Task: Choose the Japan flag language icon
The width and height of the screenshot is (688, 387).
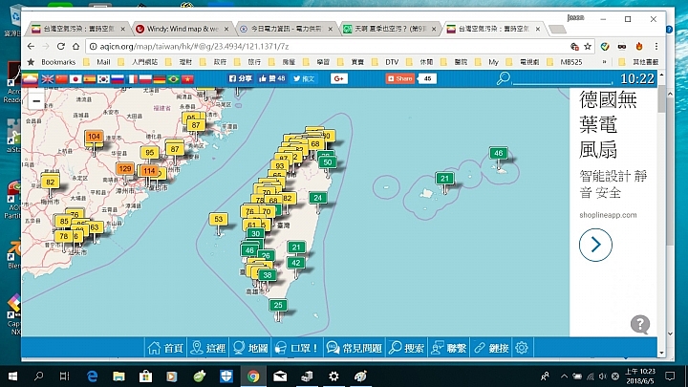Action: [x=75, y=79]
